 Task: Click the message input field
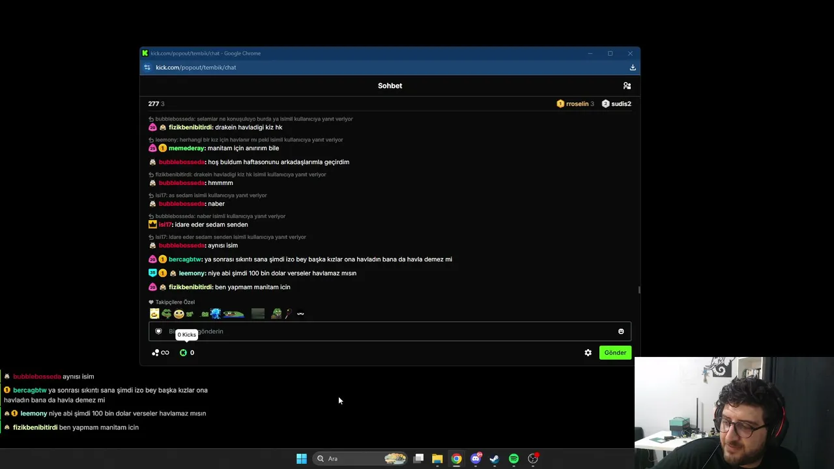[390, 332]
